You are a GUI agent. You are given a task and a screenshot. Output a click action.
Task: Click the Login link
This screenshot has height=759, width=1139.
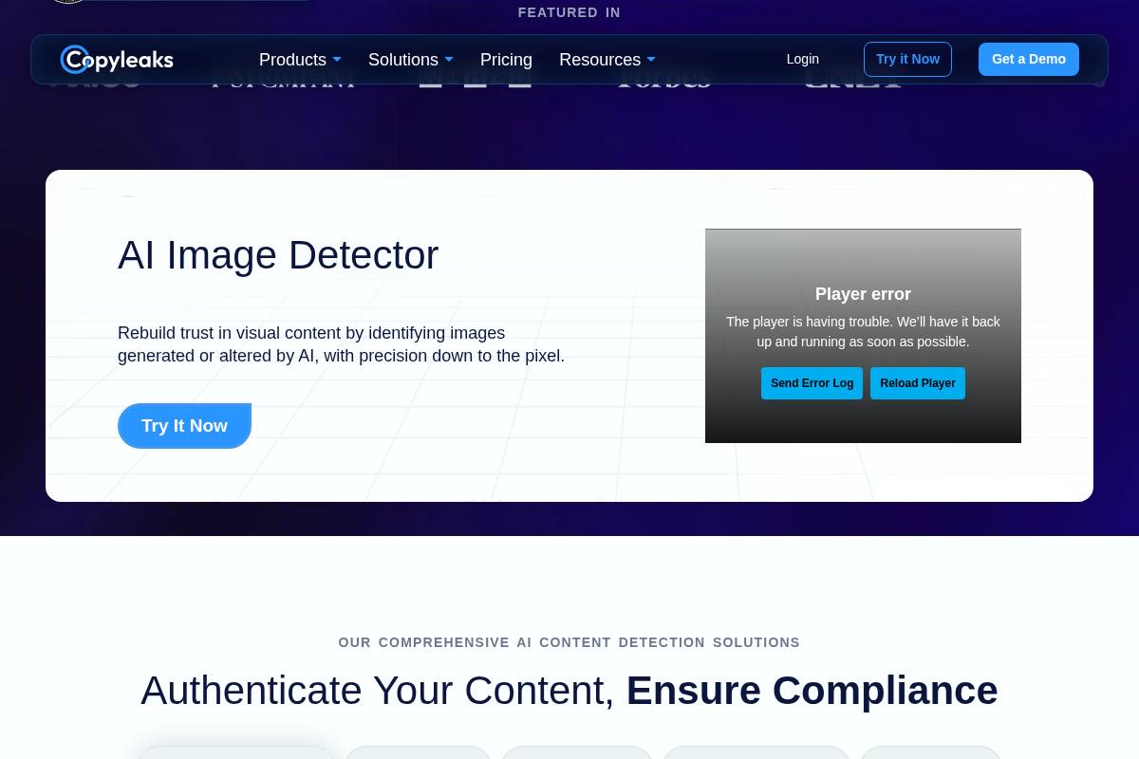[802, 59]
